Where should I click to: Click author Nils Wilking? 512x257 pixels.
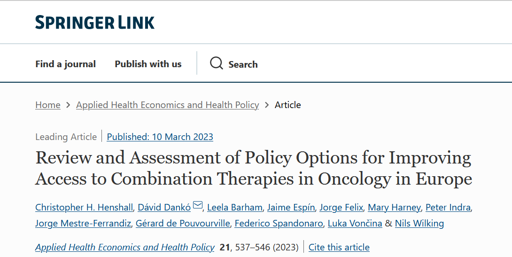point(419,223)
